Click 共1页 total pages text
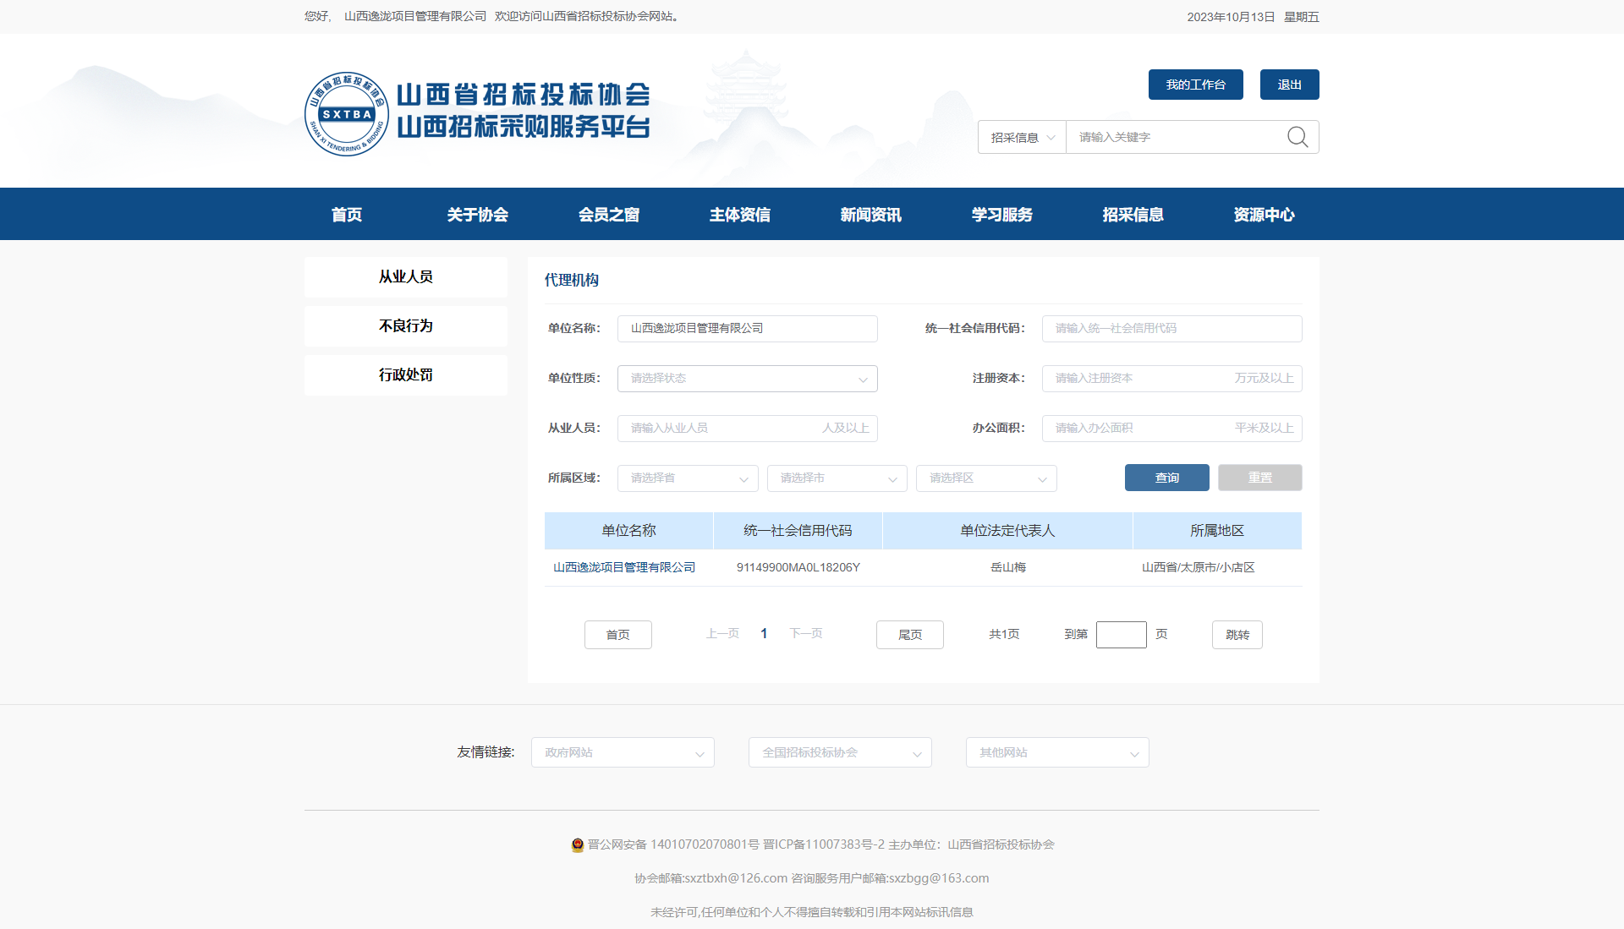This screenshot has height=929, width=1624. click(1004, 634)
